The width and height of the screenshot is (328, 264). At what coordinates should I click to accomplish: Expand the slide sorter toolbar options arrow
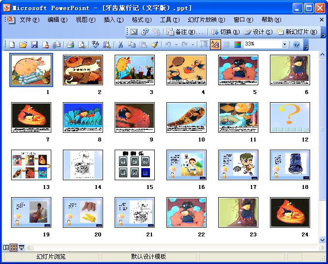coord(323,32)
